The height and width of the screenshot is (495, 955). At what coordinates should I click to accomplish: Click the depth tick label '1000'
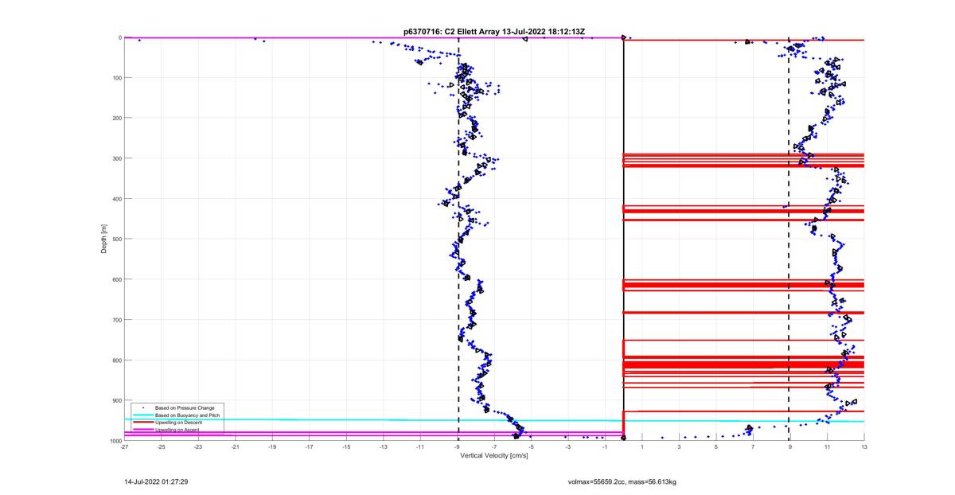(115, 441)
